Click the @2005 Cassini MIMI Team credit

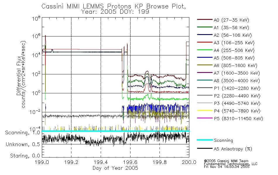point(226,161)
